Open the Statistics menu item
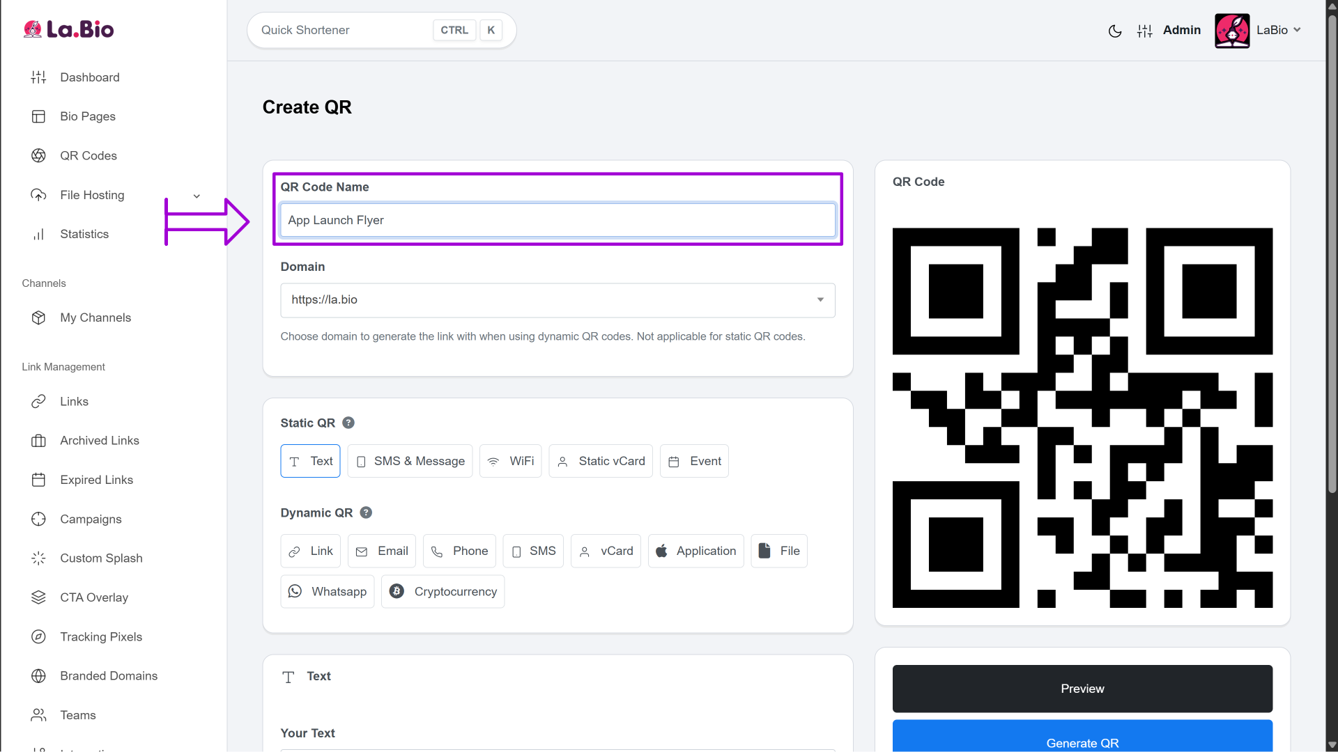The height and width of the screenshot is (752, 1338). [x=84, y=234]
